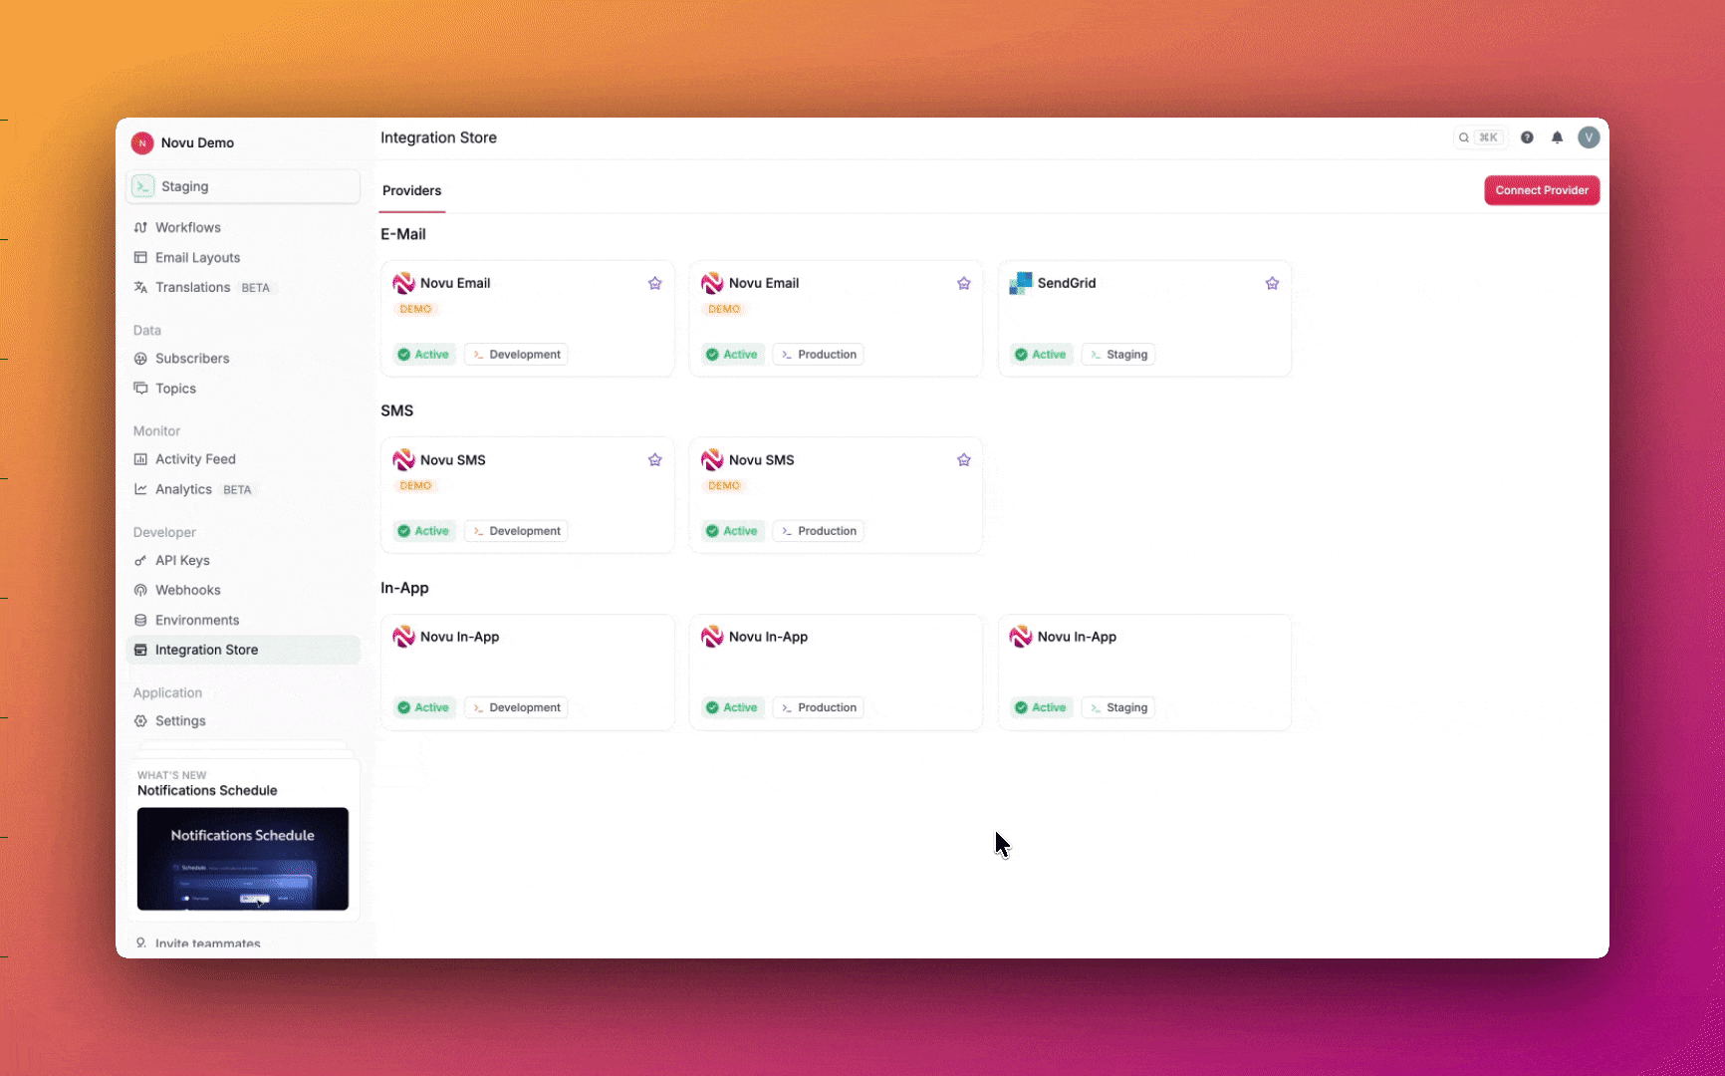The image size is (1725, 1076).
Task: Switch to the Providers tab
Action: (411, 190)
